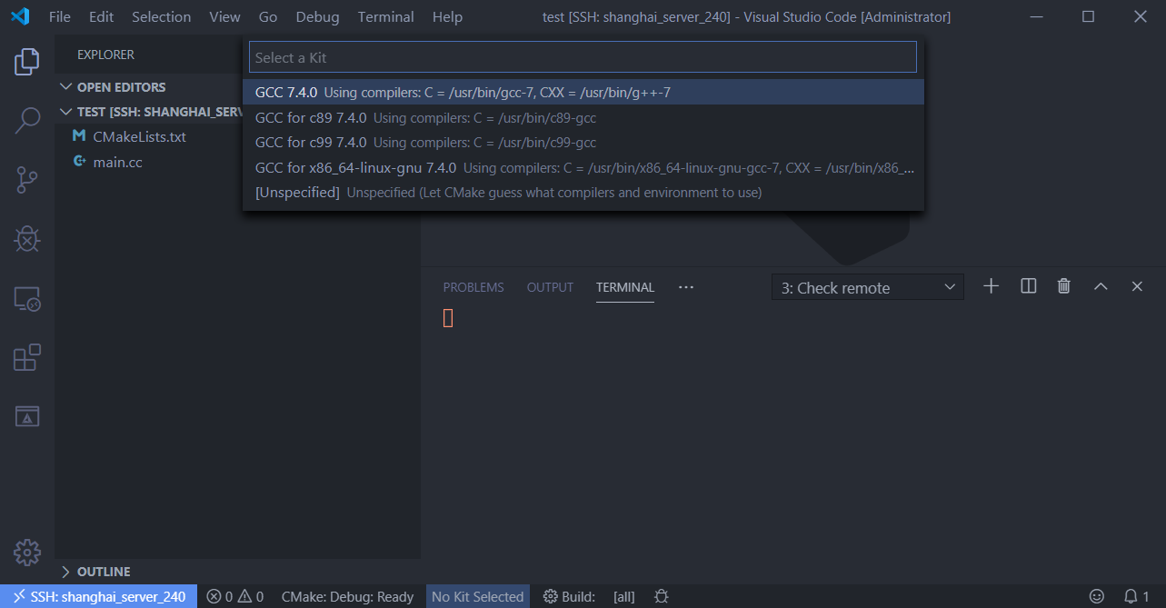Image resolution: width=1166 pixels, height=608 pixels.
Task: Click the Build gear button in status bar
Action: (x=569, y=597)
